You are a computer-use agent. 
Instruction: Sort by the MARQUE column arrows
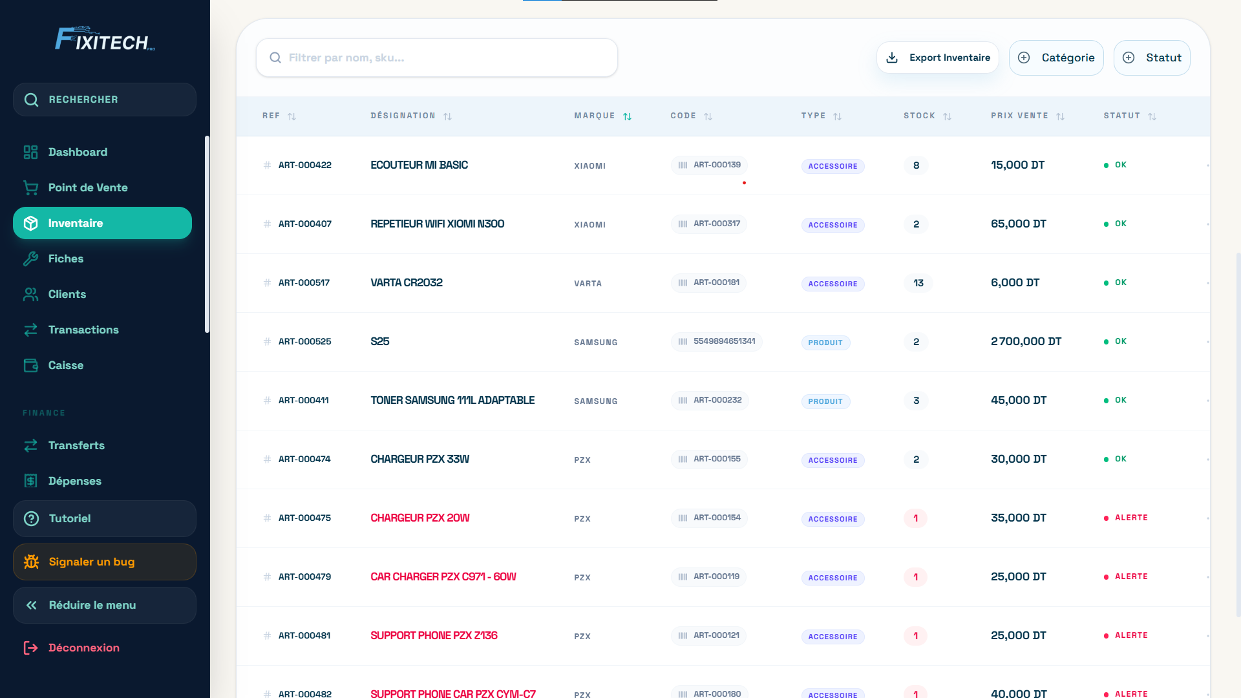pyautogui.click(x=628, y=116)
